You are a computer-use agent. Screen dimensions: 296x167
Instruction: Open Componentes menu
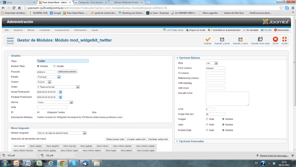point(62,30)
